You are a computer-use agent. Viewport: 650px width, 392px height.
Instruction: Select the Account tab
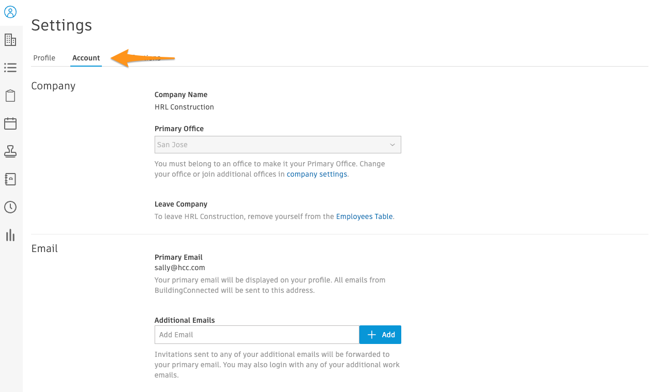(x=86, y=58)
